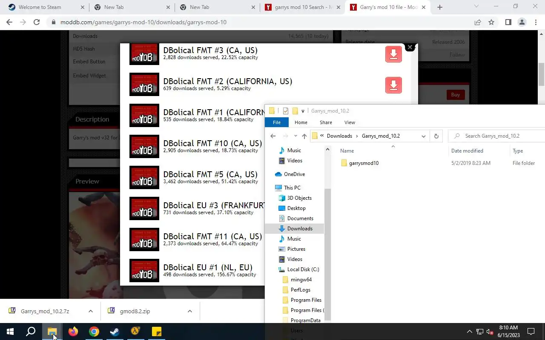
Task: Open Chrome profile menu
Action: (x=522, y=22)
